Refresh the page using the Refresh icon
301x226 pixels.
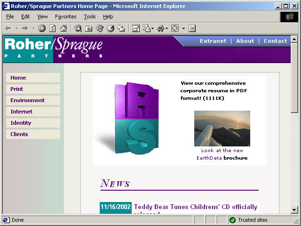click(53, 28)
